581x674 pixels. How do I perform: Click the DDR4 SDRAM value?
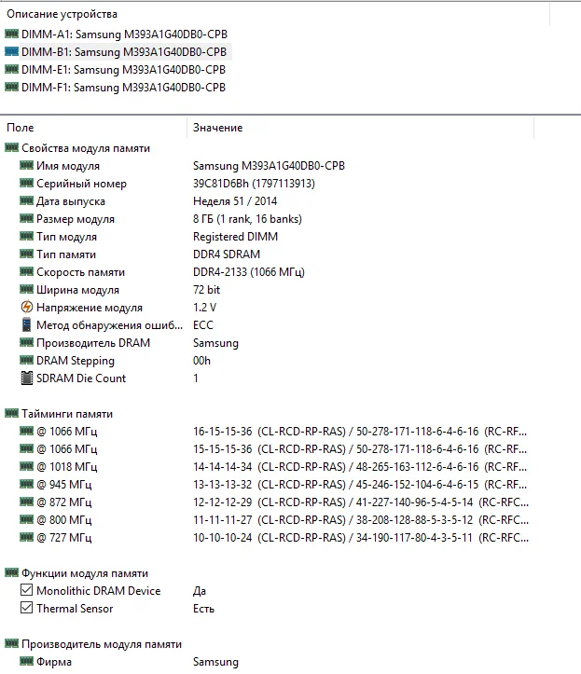pyautogui.click(x=227, y=254)
